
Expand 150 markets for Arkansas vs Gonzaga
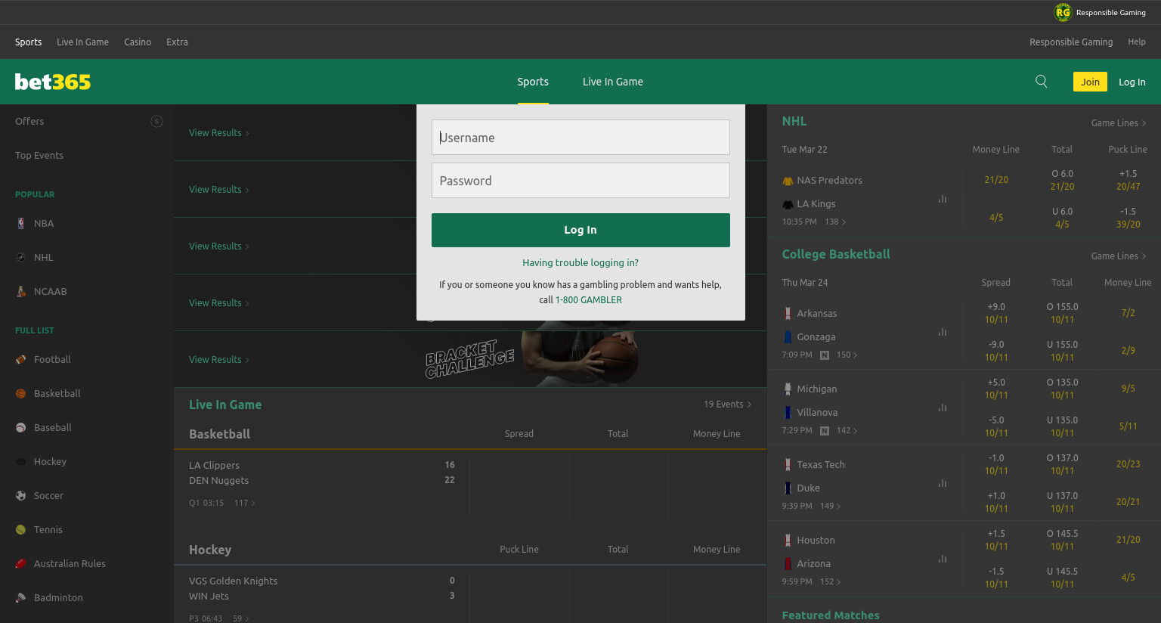[x=847, y=355]
